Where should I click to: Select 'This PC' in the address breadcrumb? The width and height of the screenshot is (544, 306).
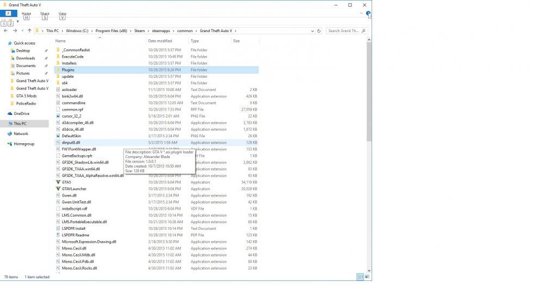(52, 31)
